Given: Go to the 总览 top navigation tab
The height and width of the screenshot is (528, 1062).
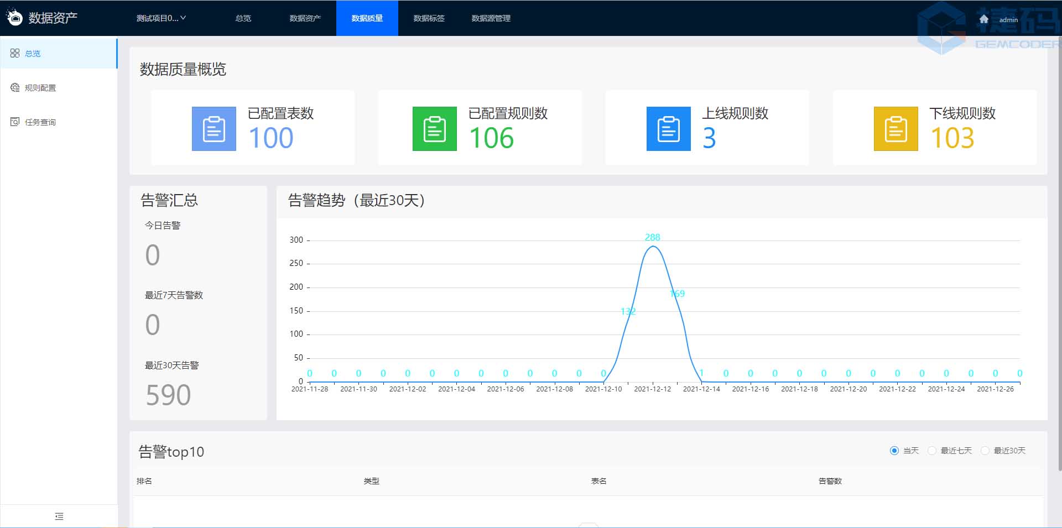Looking at the screenshot, I should pos(243,18).
